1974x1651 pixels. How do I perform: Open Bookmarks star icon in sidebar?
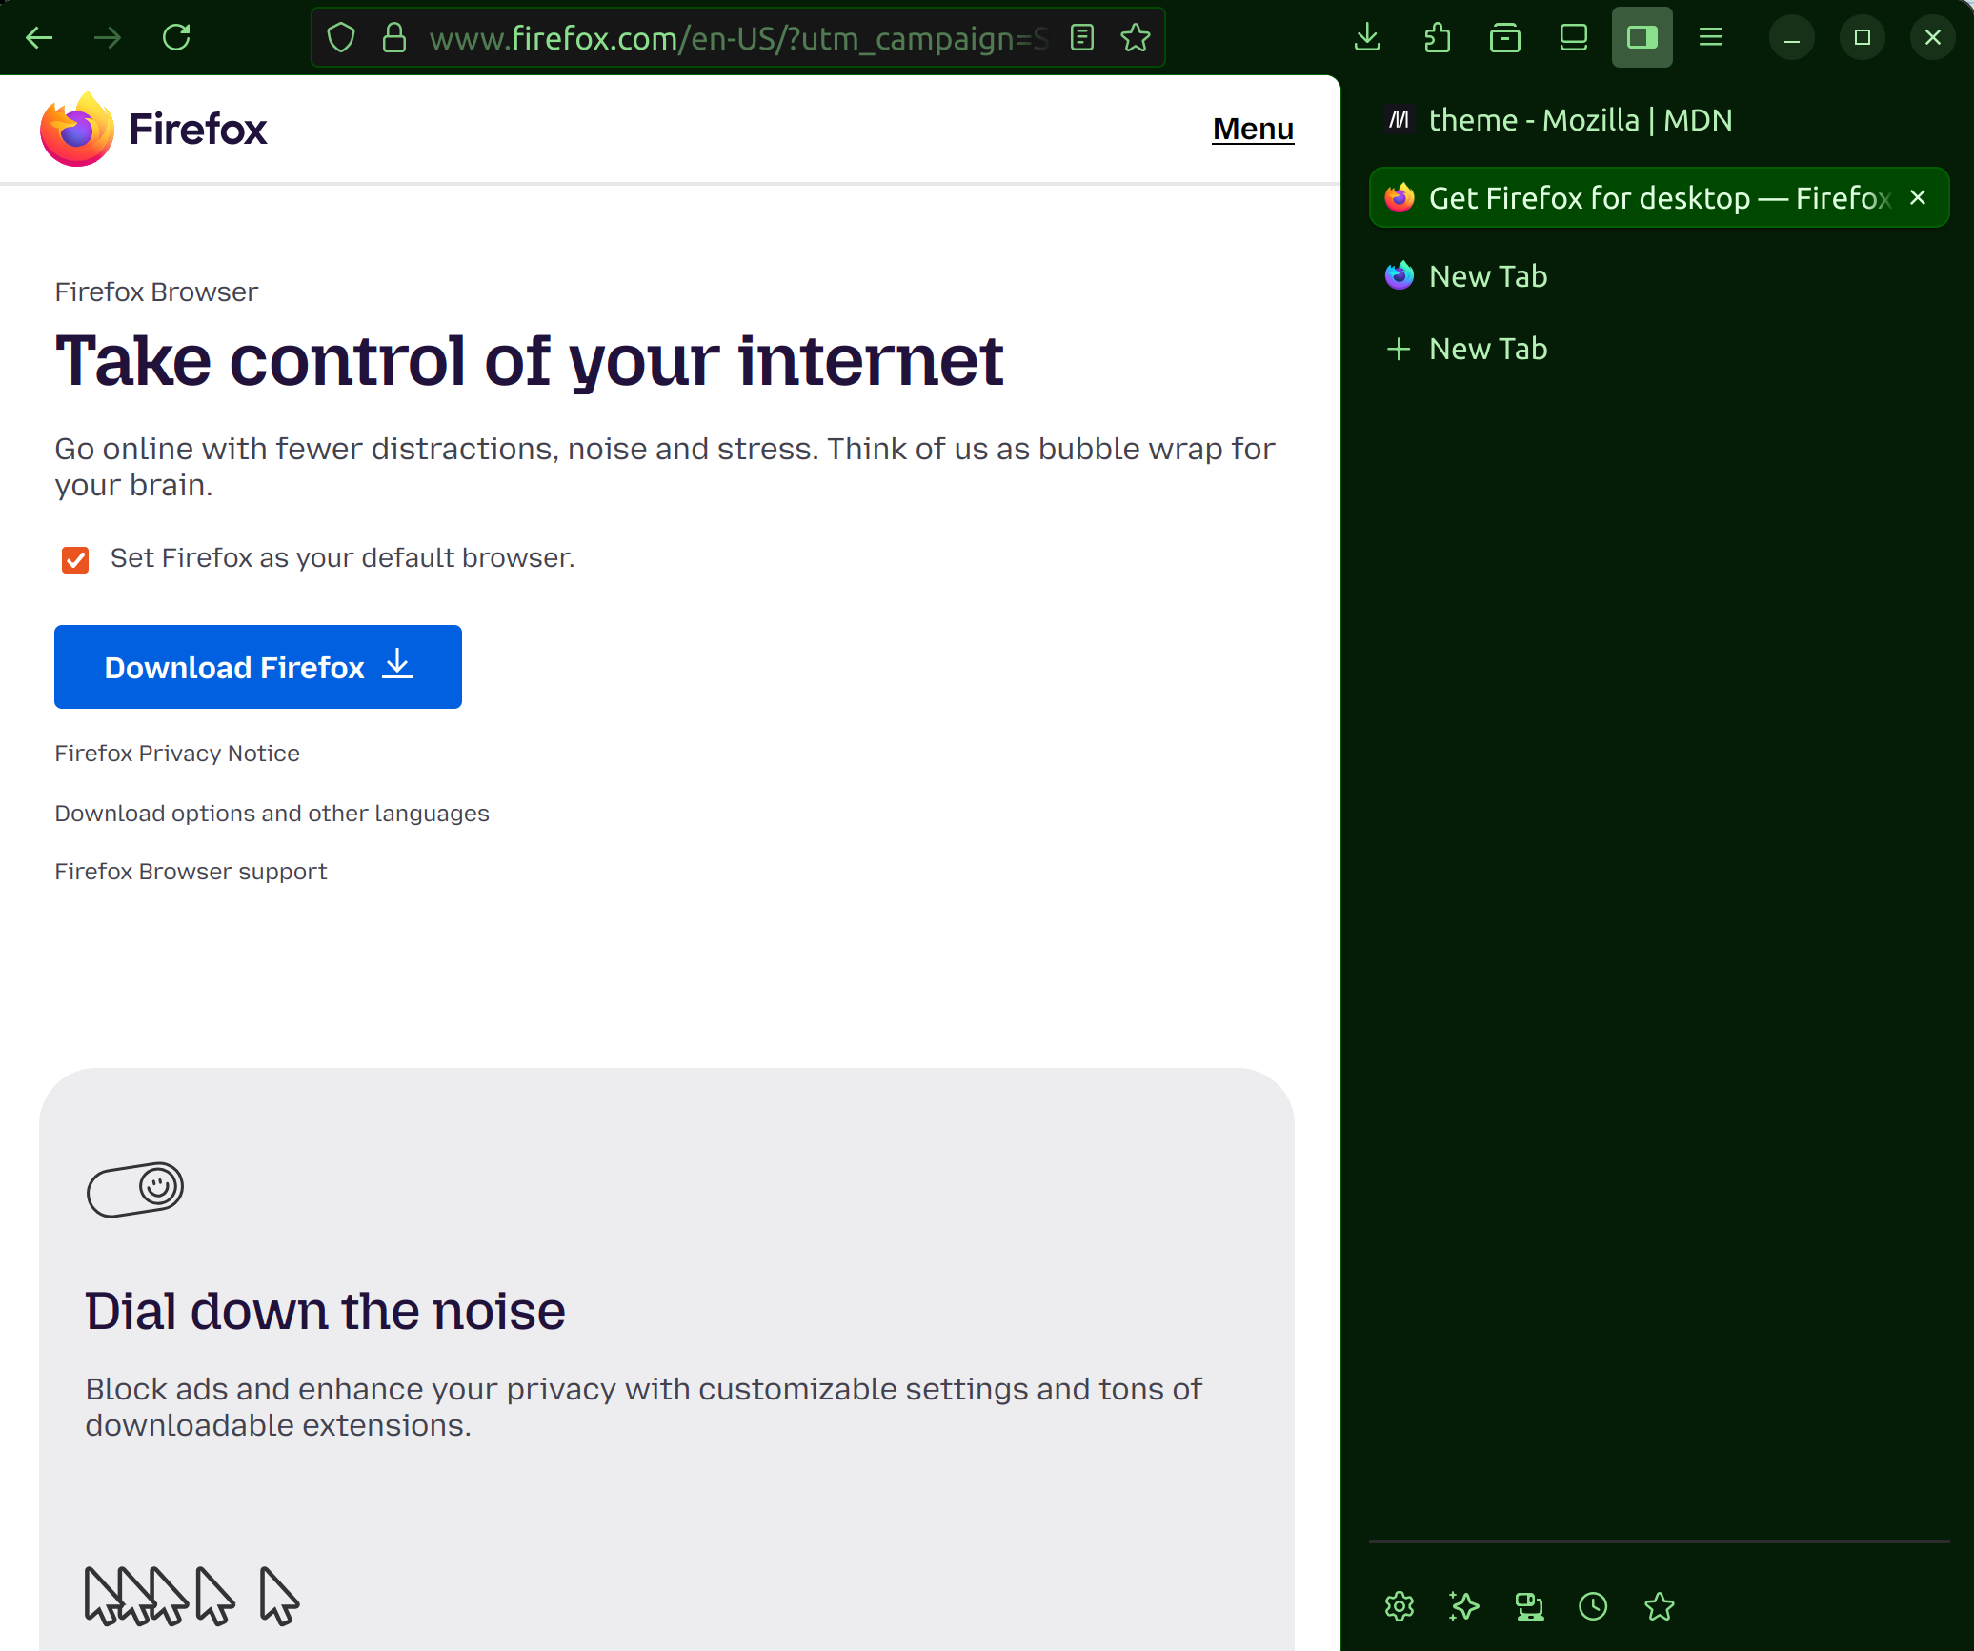[x=1659, y=1606]
